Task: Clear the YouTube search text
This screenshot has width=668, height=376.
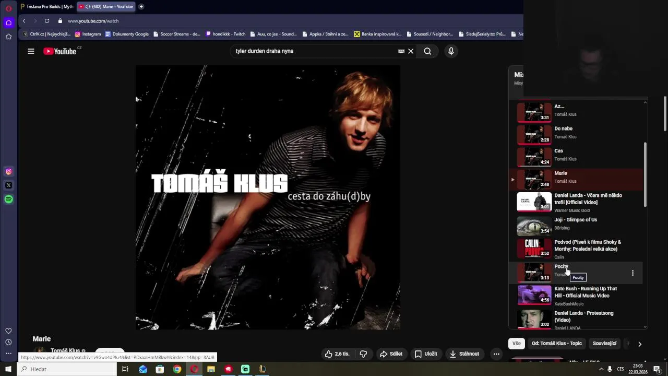Action: pos(411,51)
